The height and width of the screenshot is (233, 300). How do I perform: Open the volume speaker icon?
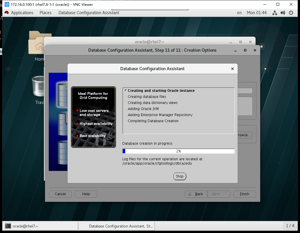[x=283, y=13]
